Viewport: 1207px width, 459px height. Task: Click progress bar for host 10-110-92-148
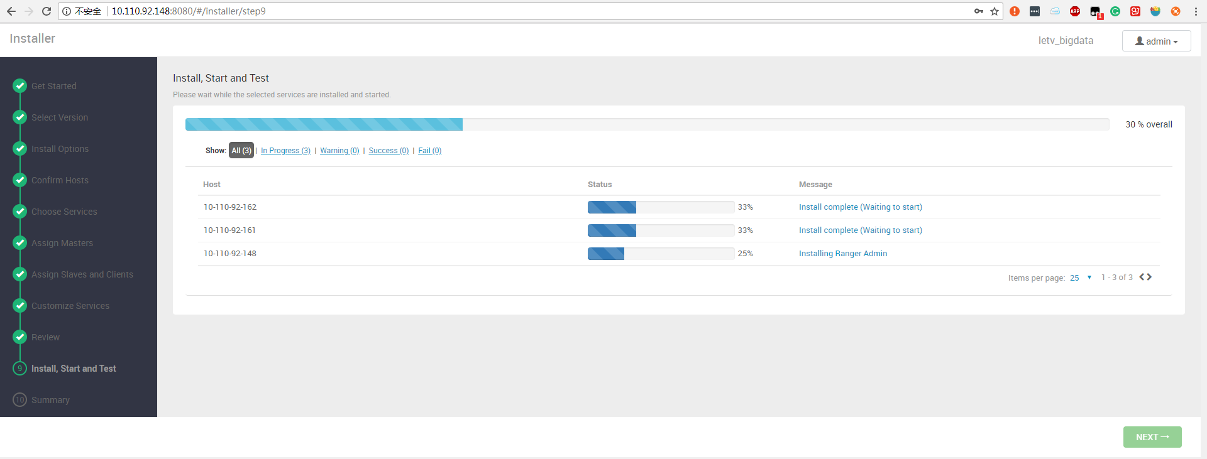[661, 254]
